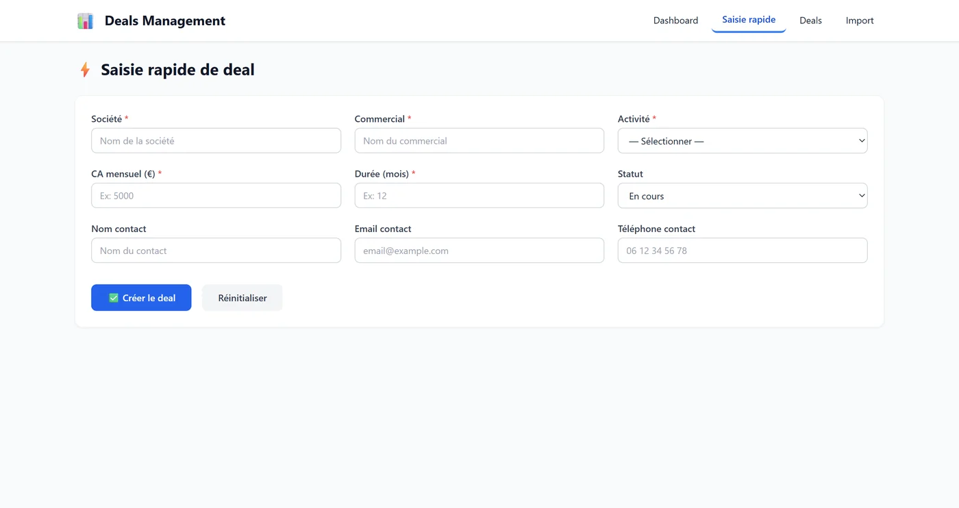Click the Email contact label
Viewport: 959px width, 508px height.
(383, 229)
